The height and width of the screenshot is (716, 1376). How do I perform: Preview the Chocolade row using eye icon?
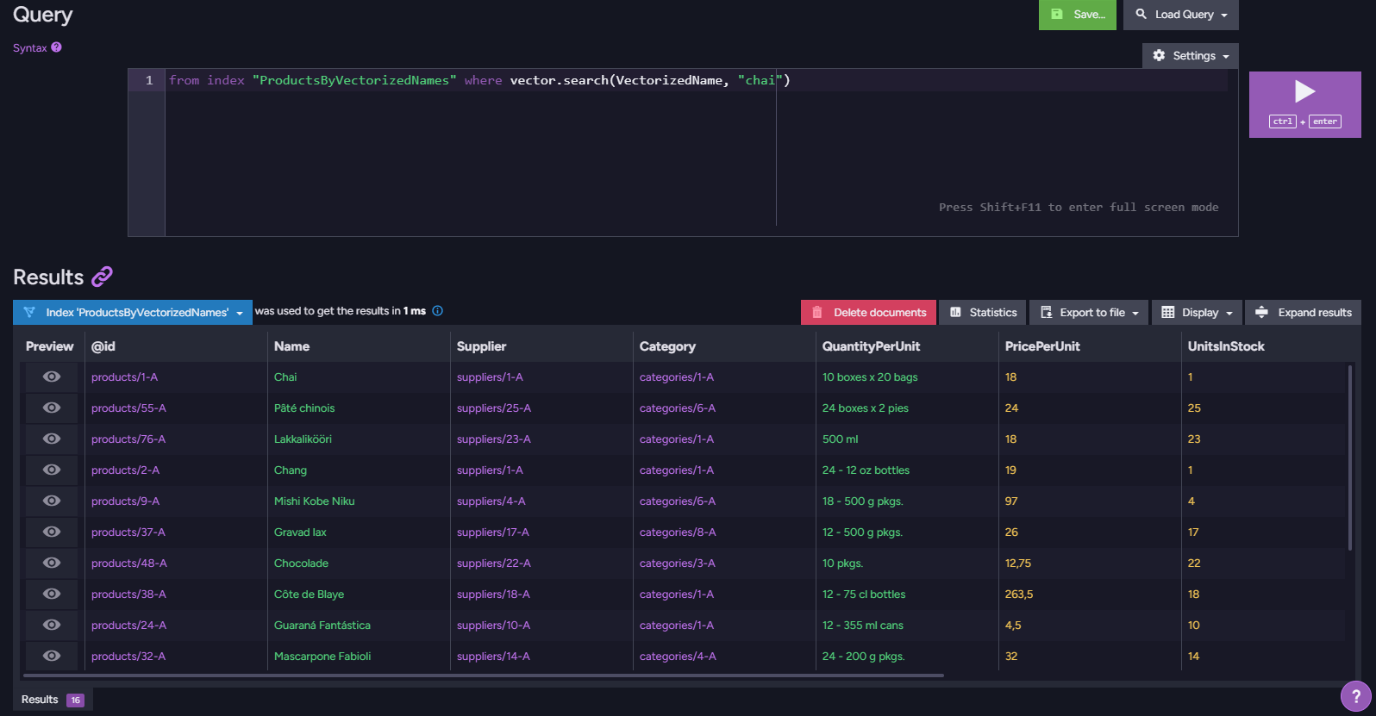click(x=52, y=563)
